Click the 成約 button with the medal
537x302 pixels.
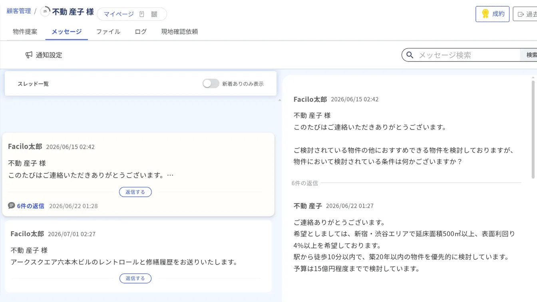[492, 14]
